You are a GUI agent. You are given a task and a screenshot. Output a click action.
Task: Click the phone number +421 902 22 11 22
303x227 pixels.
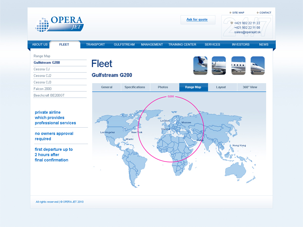(247, 23)
